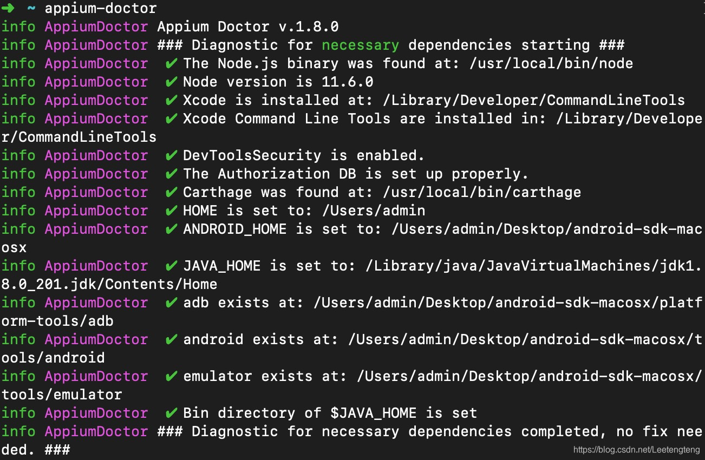Click the green checkmark before 'HOME is set'
705x460 pixels.
coord(171,211)
